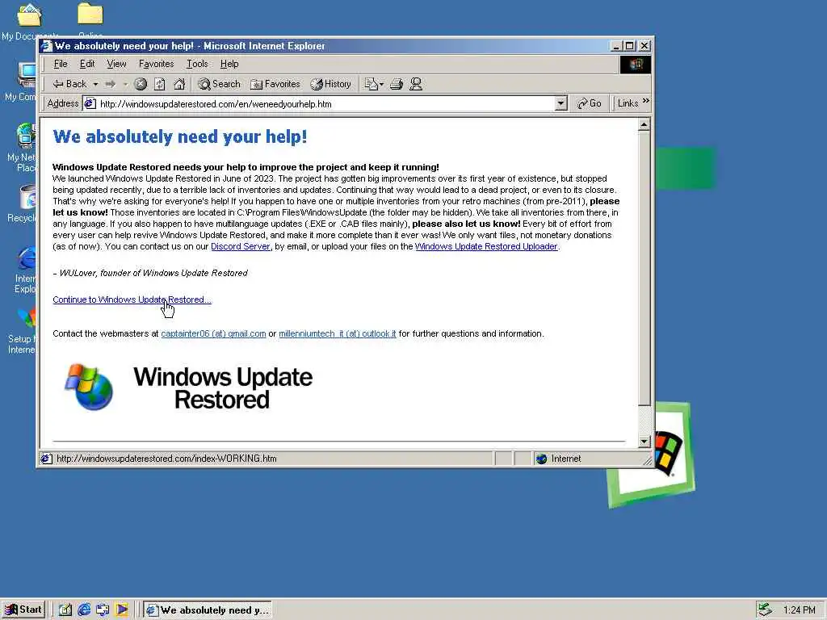
Task: Open the Search pane in the toolbar
Action: point(219,84)
